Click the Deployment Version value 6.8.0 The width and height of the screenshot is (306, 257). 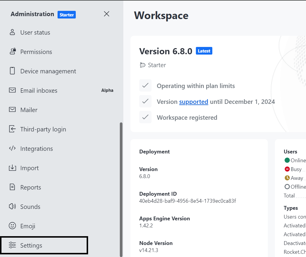coord(144,176)
